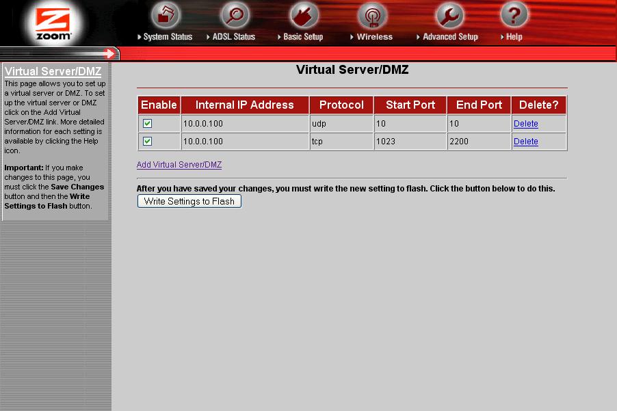Click Add Virtual Server/DMZ link
The width and height of the screenshot is (617, 411).
point(179,165)
